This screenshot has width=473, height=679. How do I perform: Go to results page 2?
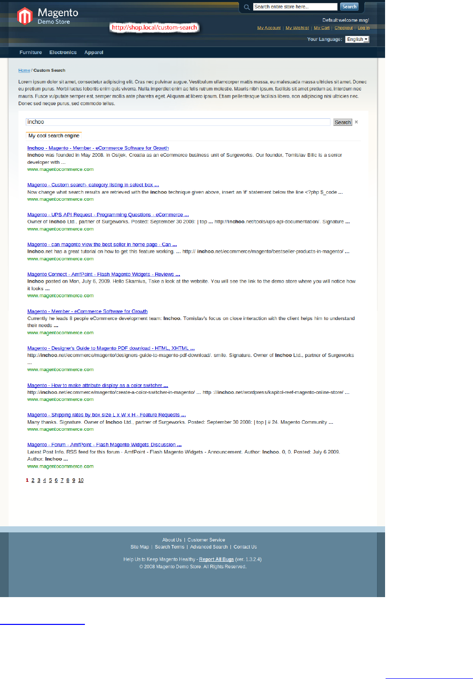coord(33,480)
